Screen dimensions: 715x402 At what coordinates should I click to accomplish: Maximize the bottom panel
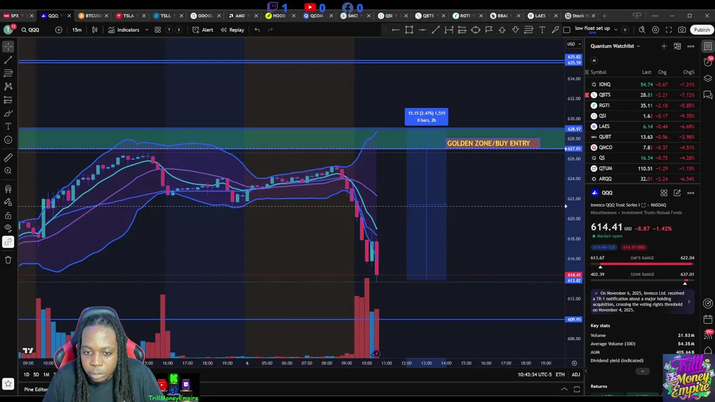[x=577, y=389]
